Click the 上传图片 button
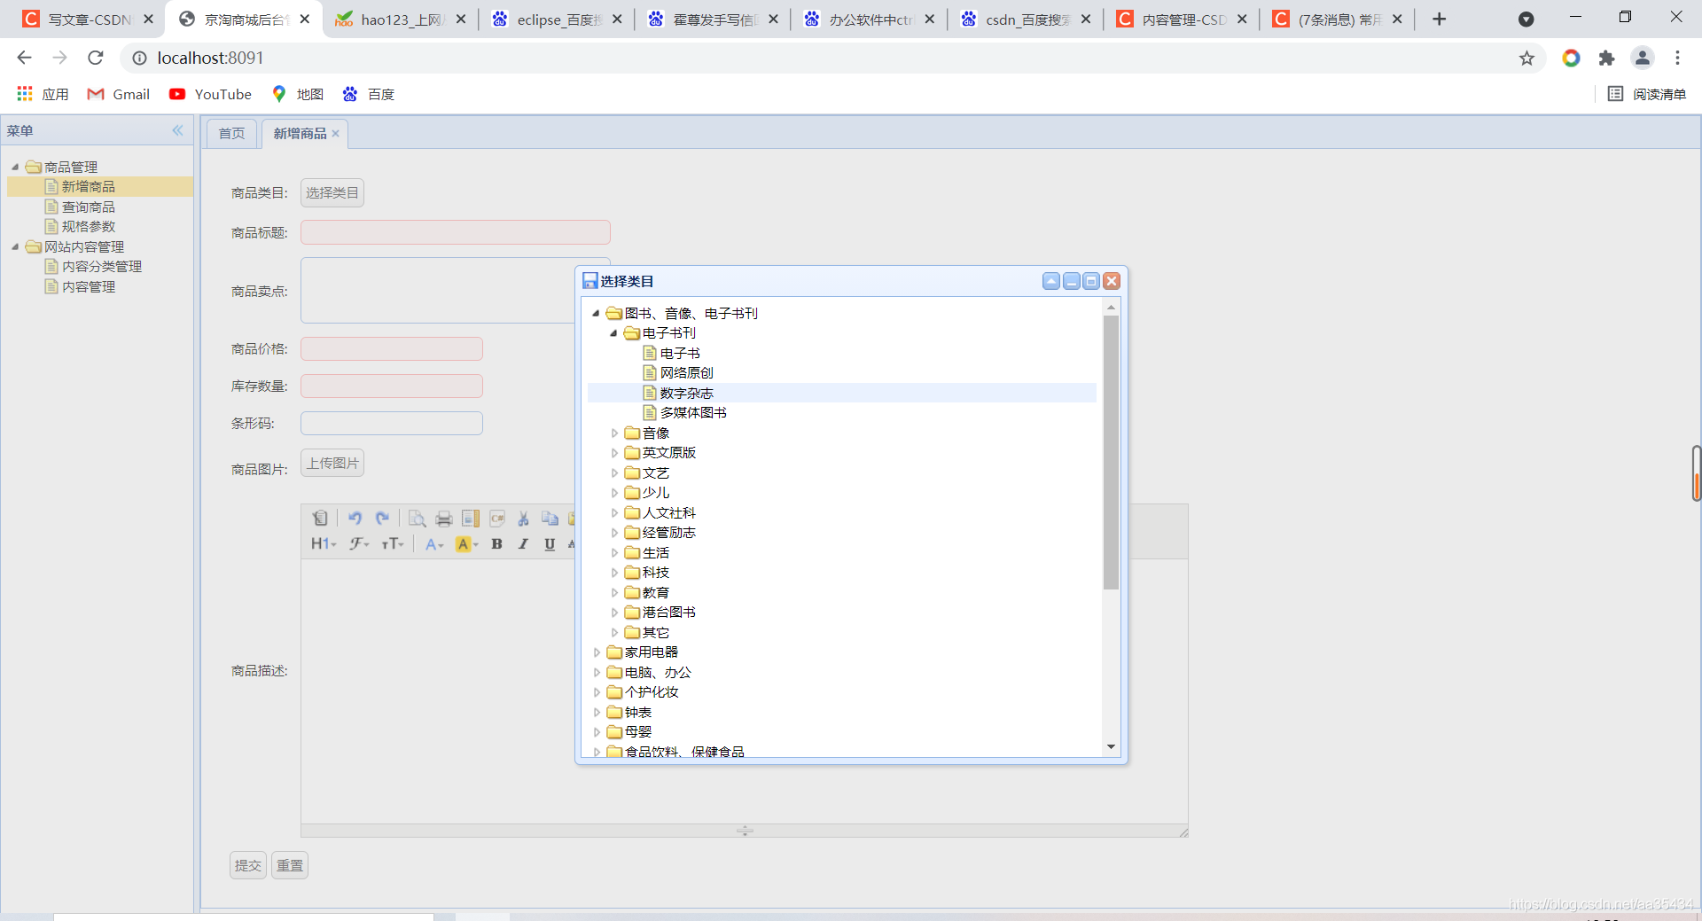 point(332,463)
